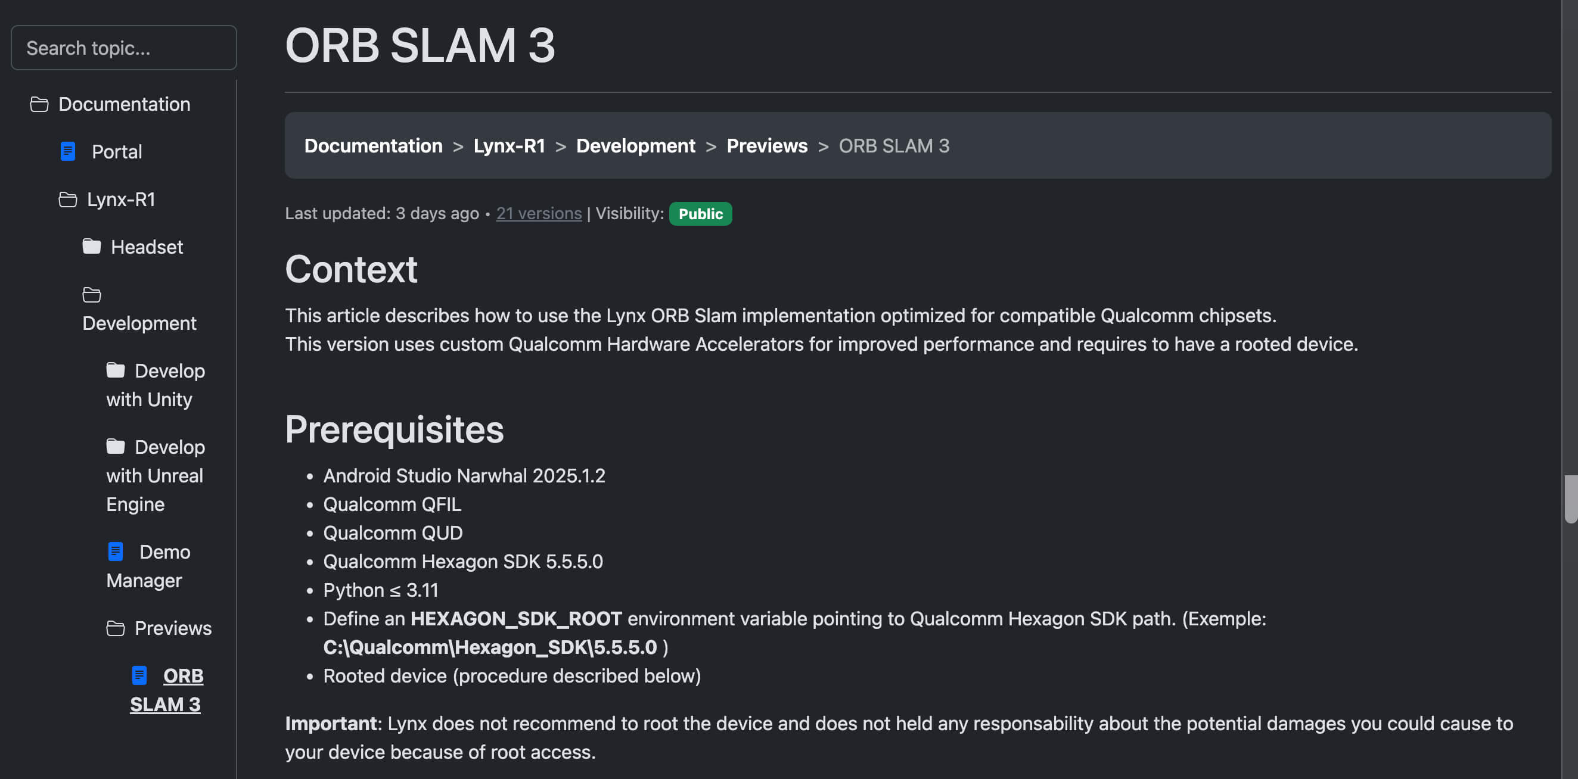Expand the Headset tree item

point(147,247)
